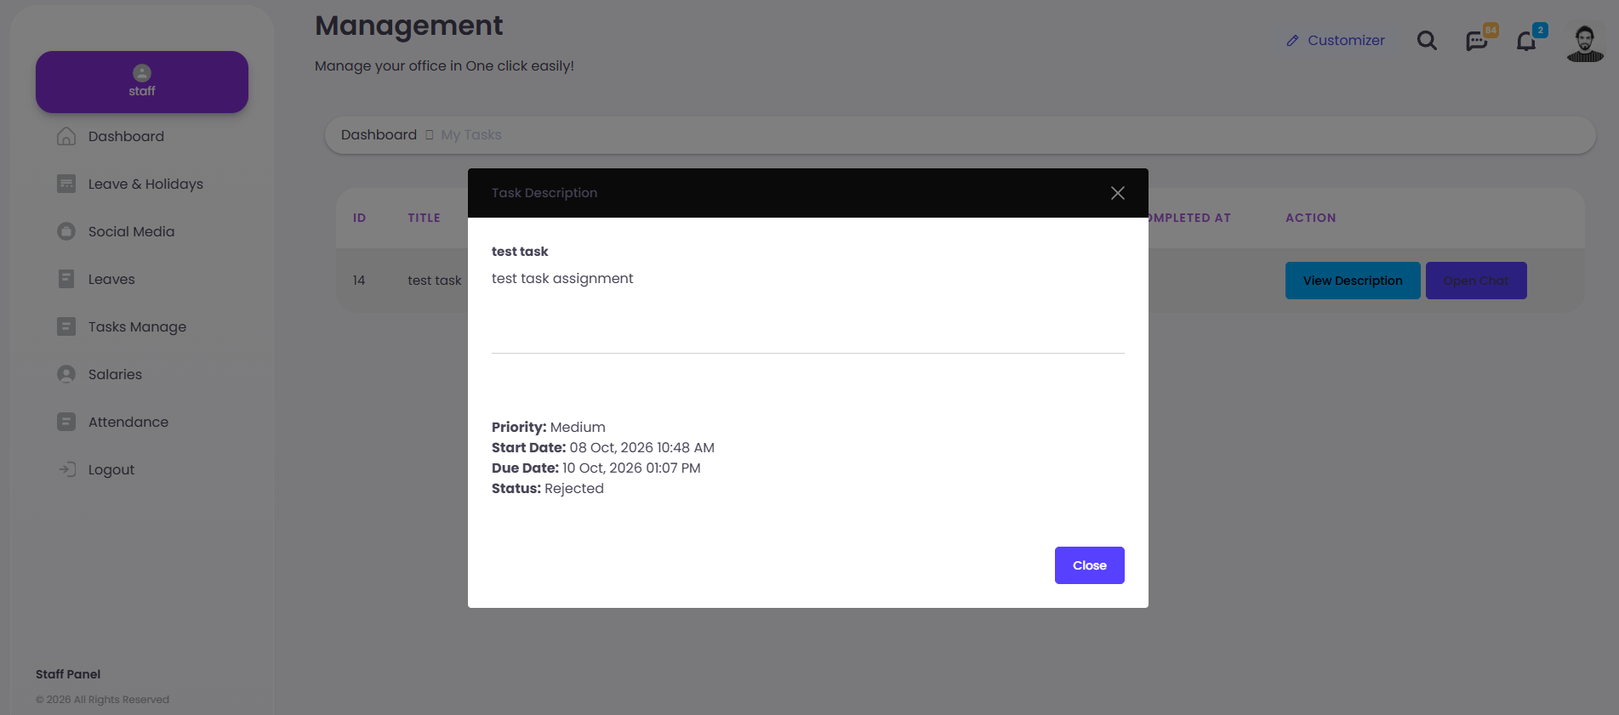Open Tasks Manage menu item

[x=137, y=326]
